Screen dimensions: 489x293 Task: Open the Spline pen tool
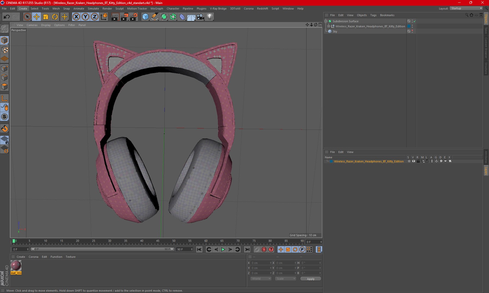[155, 17]
